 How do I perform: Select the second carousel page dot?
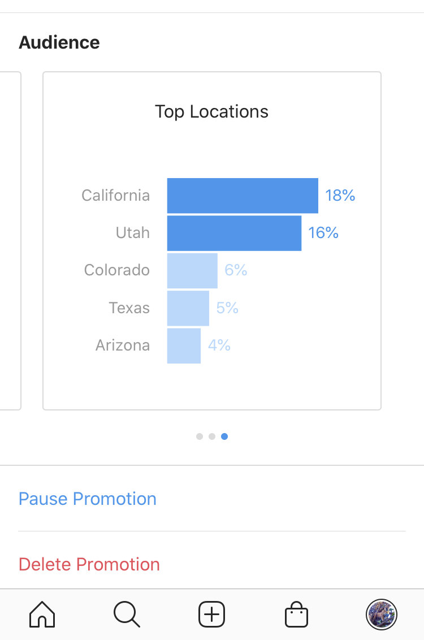pos(212,436)
